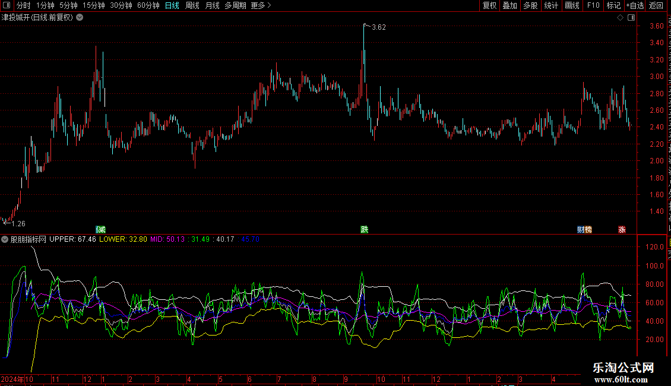Screen dimensions: 671x386
Task: Click the 3.62 high price label
Action: [x=379, y=27]
